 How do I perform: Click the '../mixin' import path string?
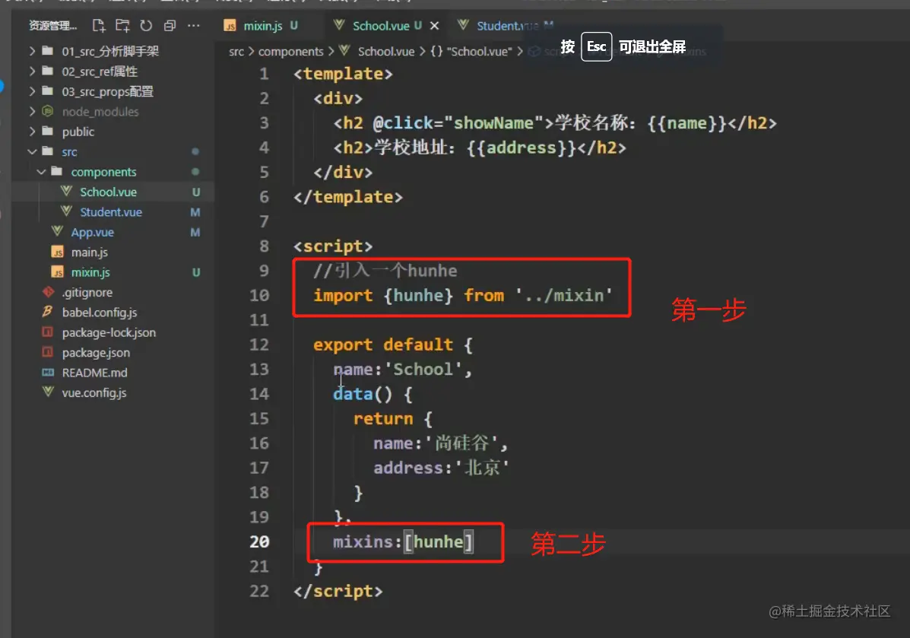tap(563, 296)
